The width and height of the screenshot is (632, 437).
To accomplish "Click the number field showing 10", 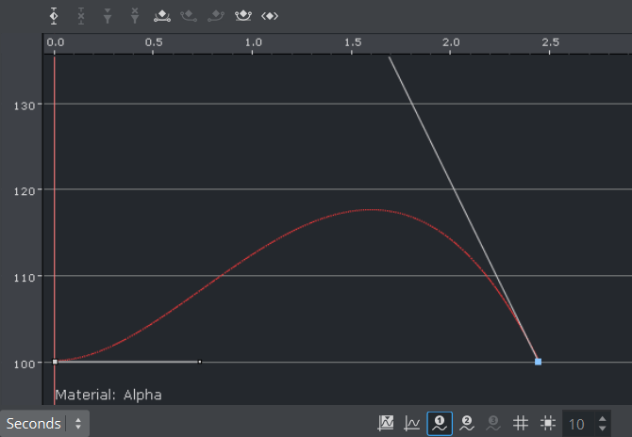I will pos(577,424).
